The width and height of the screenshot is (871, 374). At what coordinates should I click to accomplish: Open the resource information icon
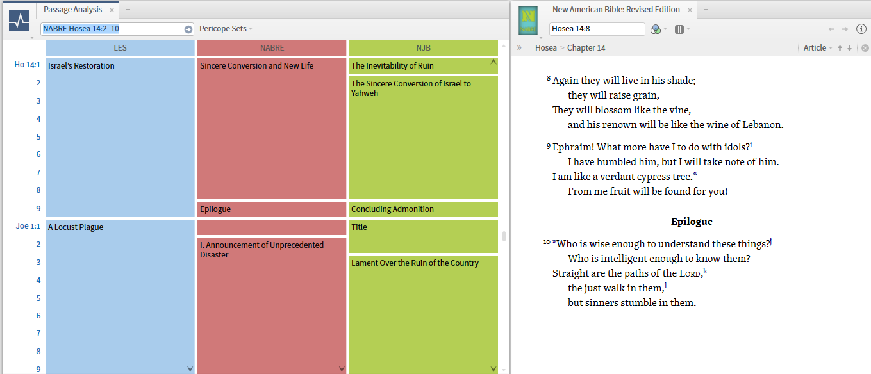pos(861,29)
